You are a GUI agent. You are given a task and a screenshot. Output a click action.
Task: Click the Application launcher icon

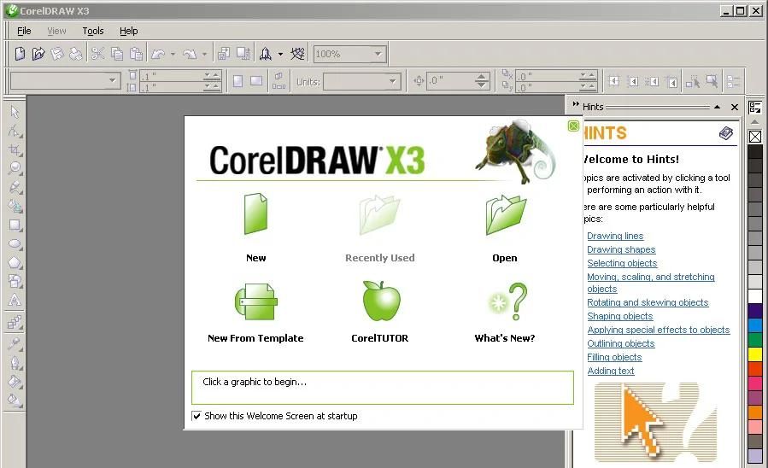(x=266, y=53)
